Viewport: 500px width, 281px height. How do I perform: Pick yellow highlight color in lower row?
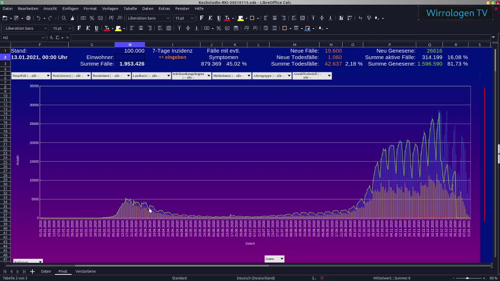[118, 28]
